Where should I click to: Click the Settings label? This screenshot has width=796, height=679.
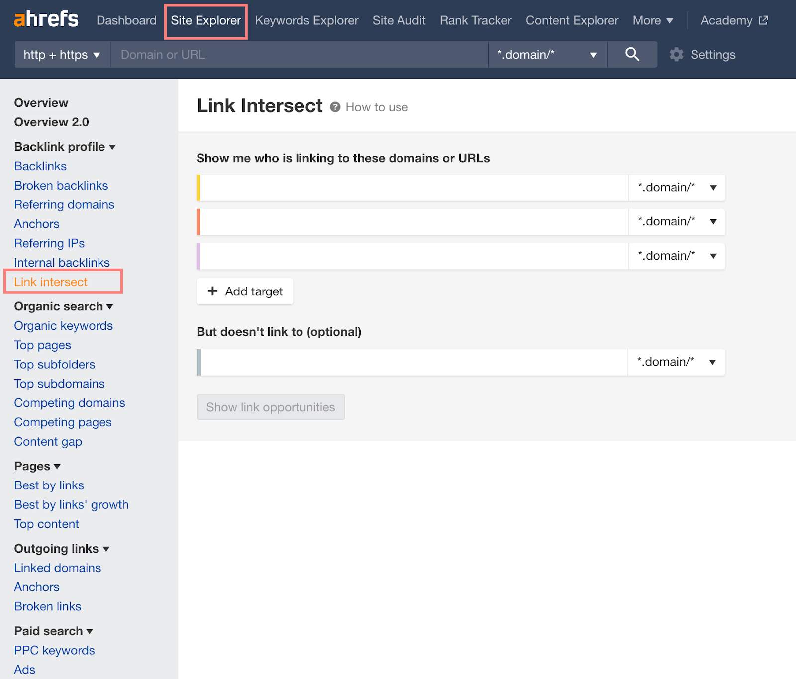click(x=713, y=55)
